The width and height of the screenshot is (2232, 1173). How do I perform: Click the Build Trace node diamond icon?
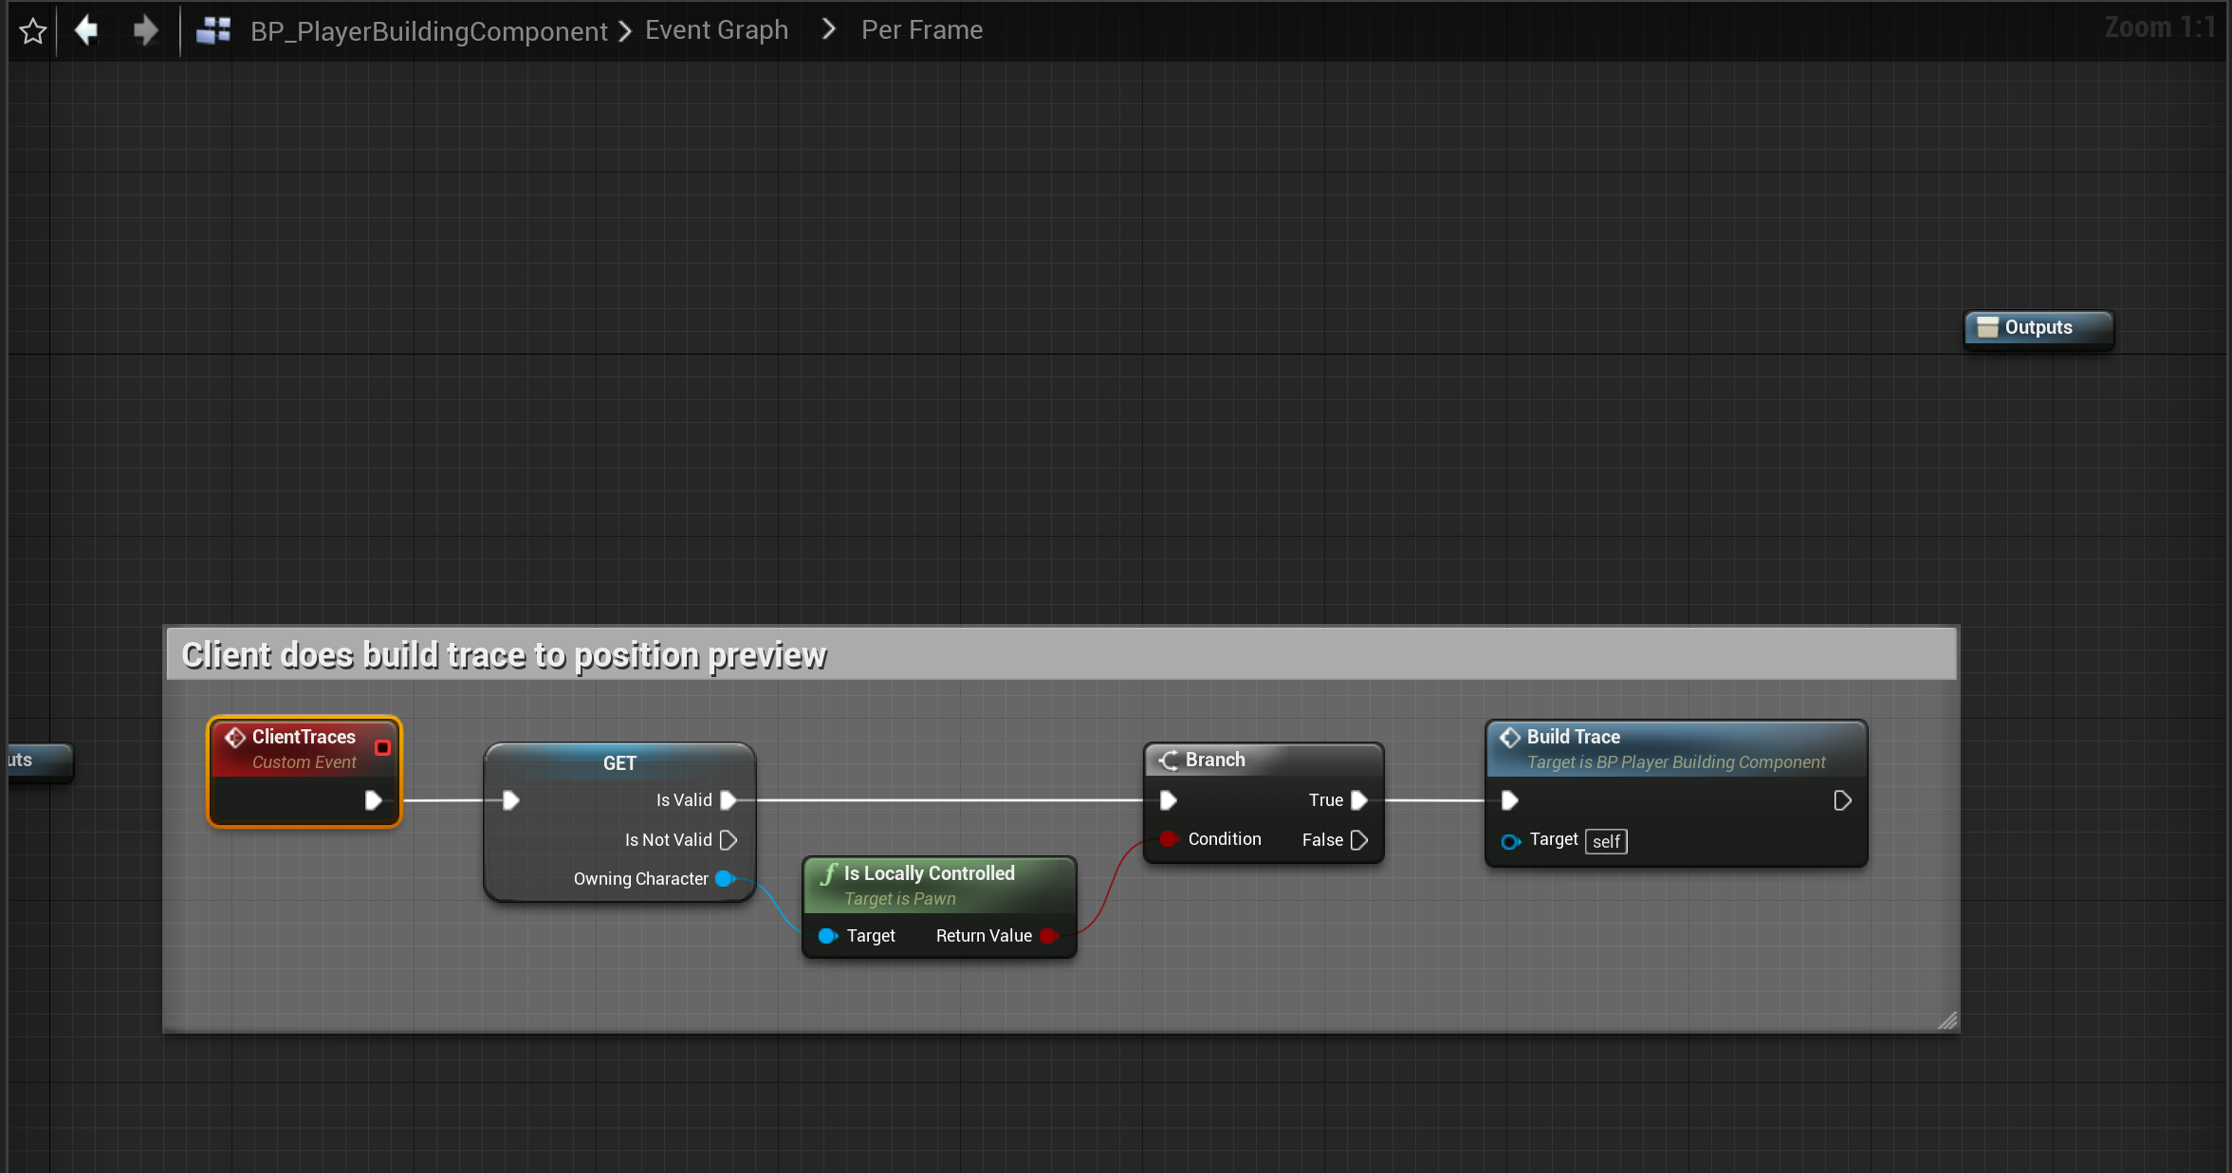[x=1509, y=737]
